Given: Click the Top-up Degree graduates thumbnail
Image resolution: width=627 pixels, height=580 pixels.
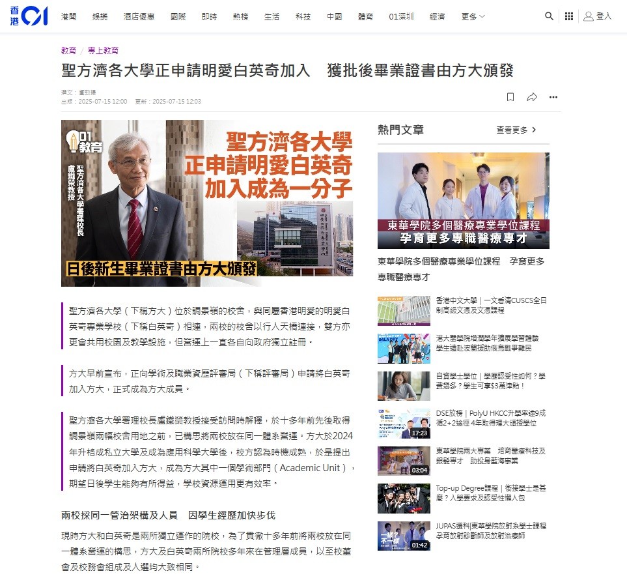Looking at the screenshot, I should [404, 499].
